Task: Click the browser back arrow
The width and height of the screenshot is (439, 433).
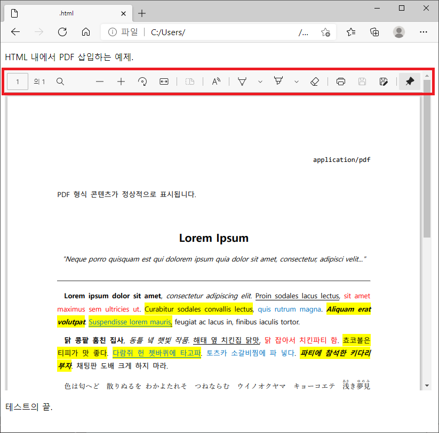Action: [15, 32]
